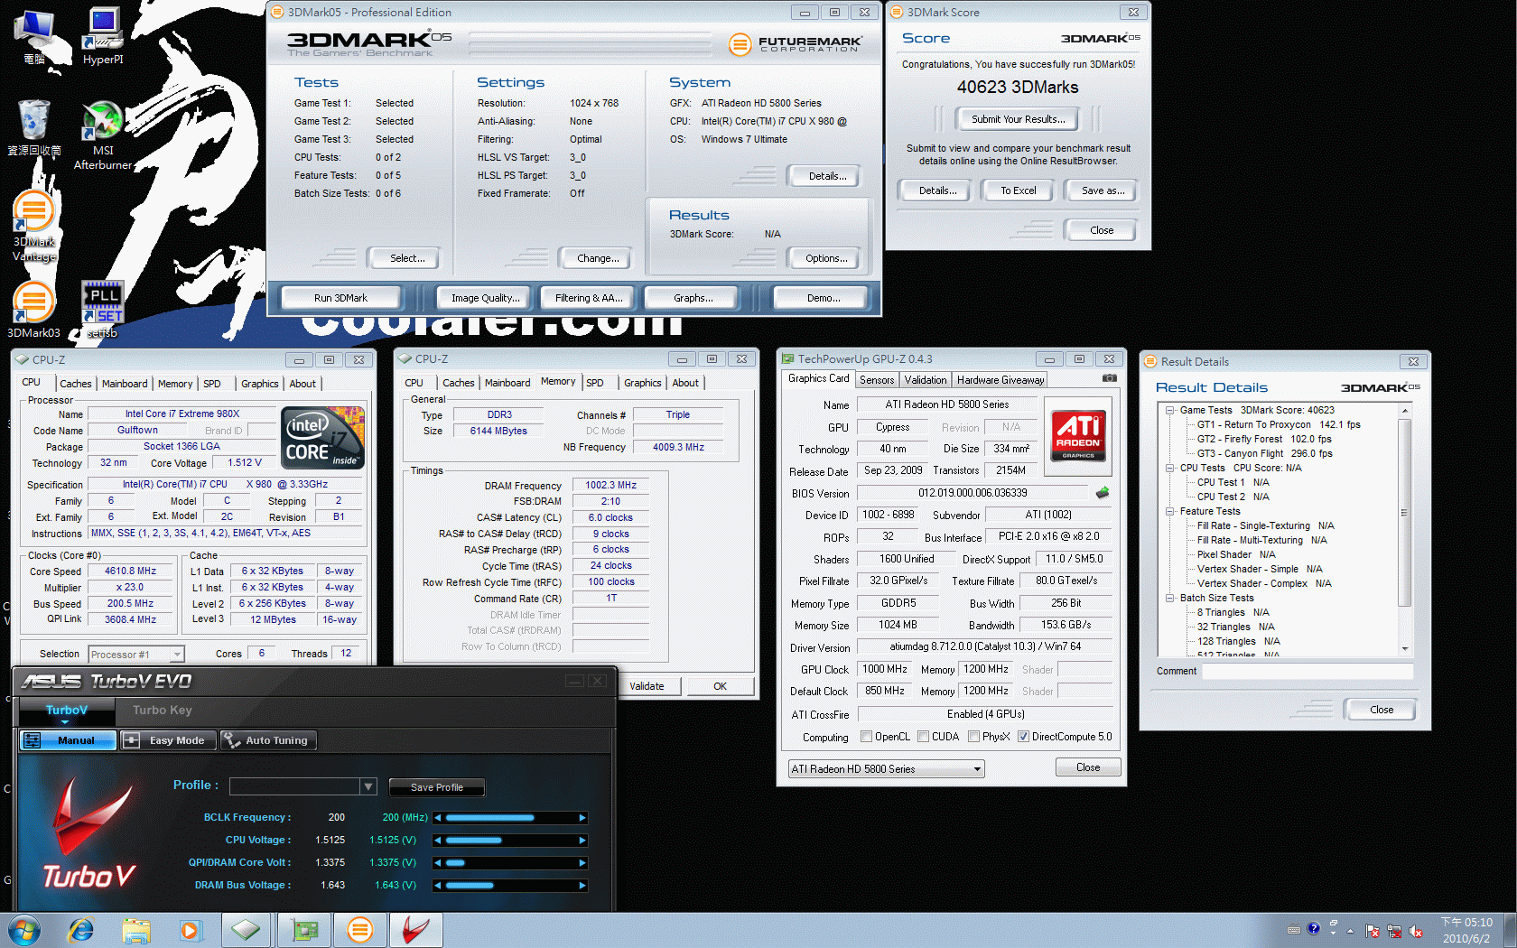Click the Image Quality button in 3DMark05
Viewport: 1517px width, 948px height.
point(485,298)
